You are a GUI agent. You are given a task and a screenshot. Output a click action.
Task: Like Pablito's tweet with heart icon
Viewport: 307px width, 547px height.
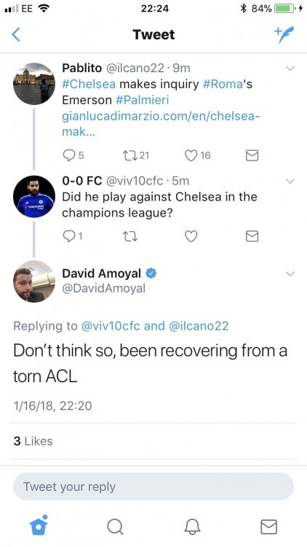point(191,155)
